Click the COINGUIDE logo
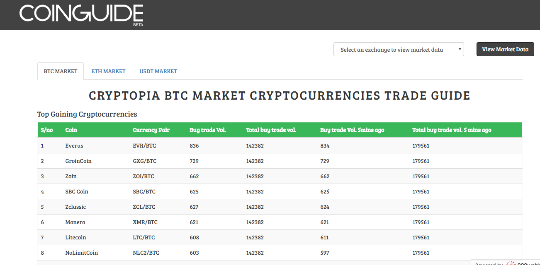The width and height of the screenshot is (540, 265). point(81,14)
